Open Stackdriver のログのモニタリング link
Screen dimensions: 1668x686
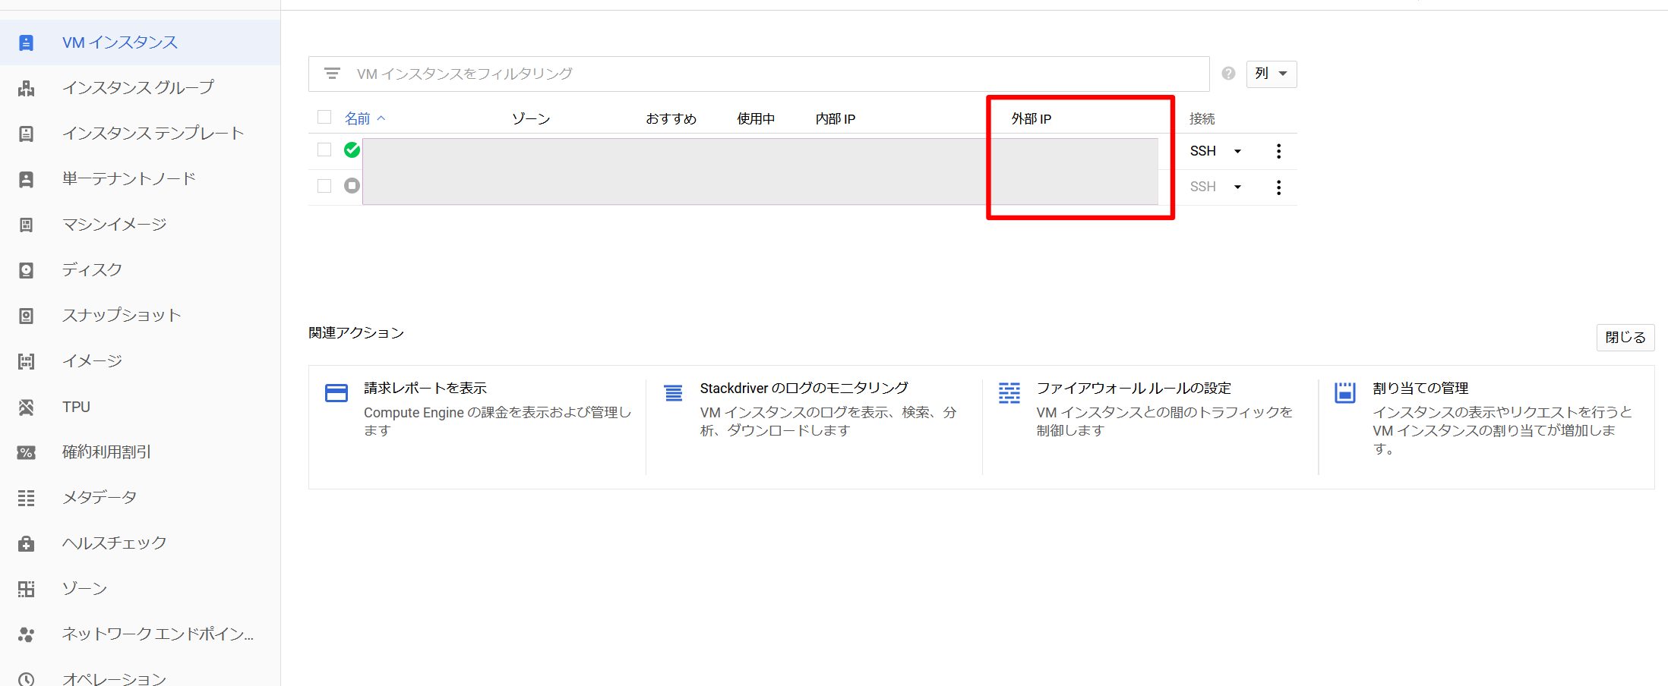tap(804, 388)
